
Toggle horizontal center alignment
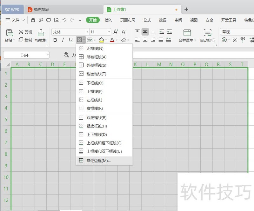pyautogui.click(x=145, y=40)
